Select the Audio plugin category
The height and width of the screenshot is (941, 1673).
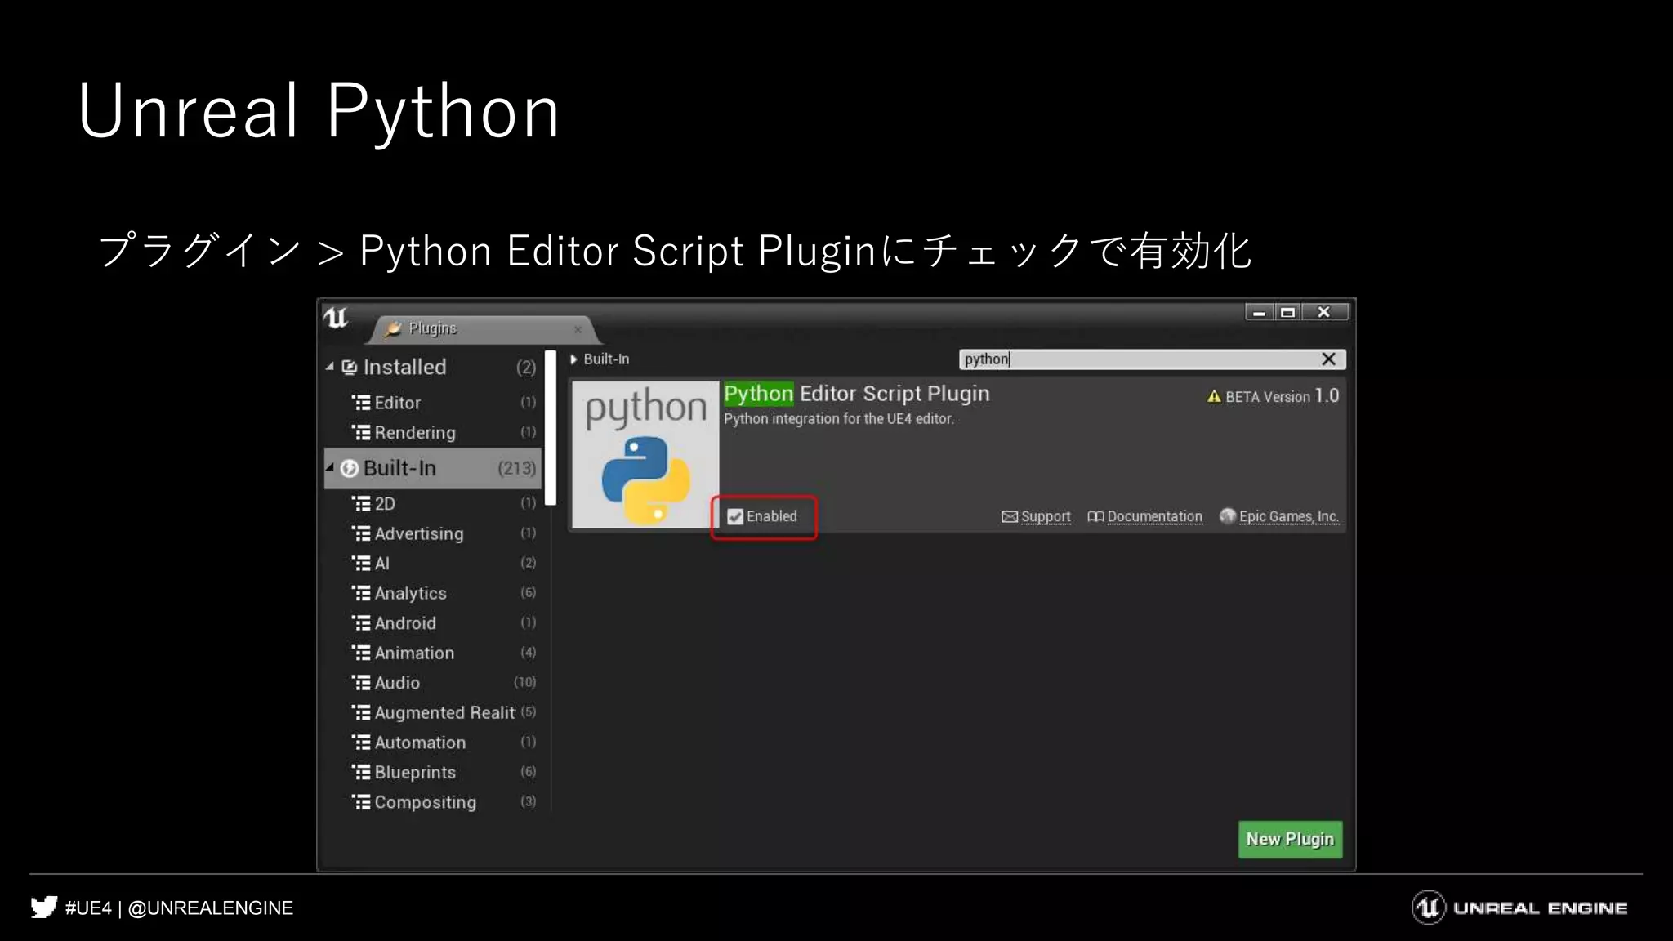[x=444, y=682]
